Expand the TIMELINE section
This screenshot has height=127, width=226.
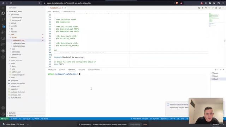[x=12, y=116]
